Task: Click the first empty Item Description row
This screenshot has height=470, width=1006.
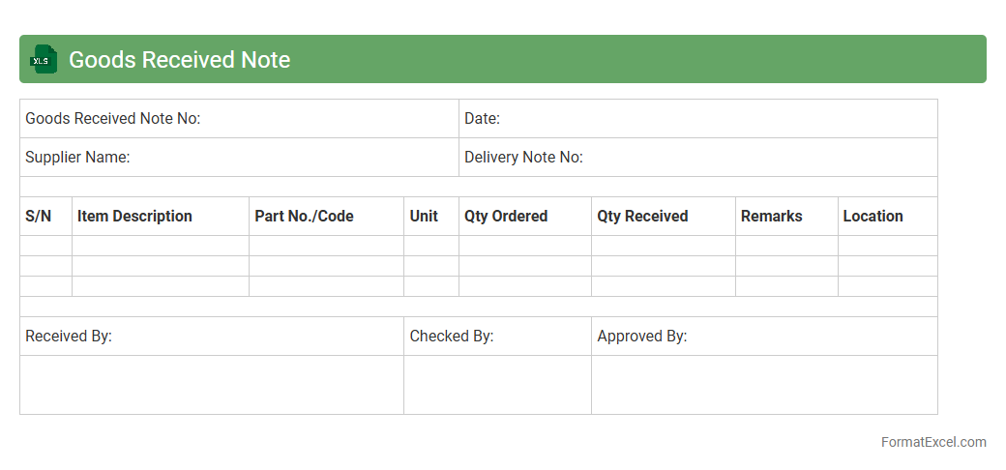Action: coord(161,246)
